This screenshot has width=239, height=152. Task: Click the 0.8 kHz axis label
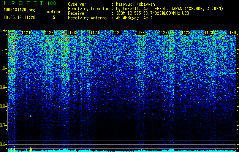3,106
